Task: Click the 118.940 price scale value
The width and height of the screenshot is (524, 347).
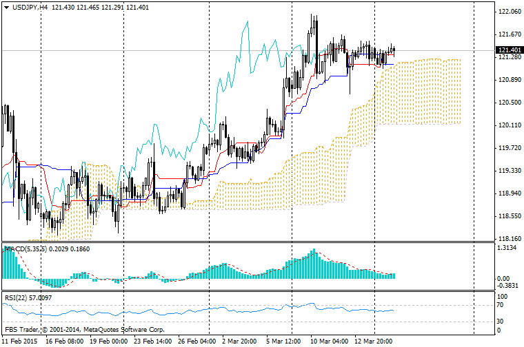Action: (x=510, y=193)
